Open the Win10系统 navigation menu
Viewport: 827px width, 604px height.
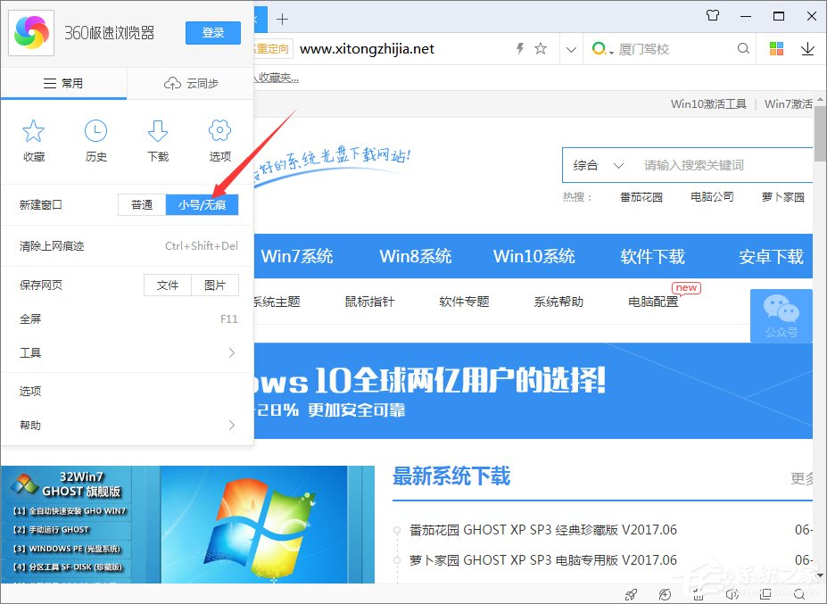click(x=533, y=256)
